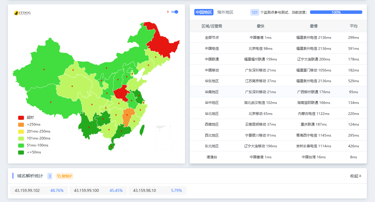This screenshot has width=375, height=202.
Task: Click IP address 43.159.99.102
Action: 27,190
